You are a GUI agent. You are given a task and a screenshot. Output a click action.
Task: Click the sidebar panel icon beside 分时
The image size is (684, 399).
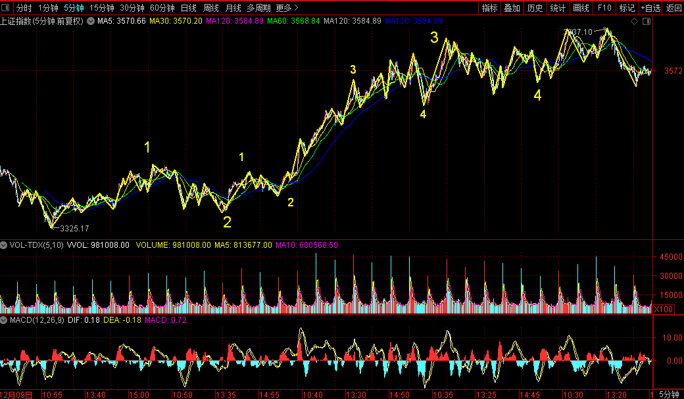click(x=6, y=7)
